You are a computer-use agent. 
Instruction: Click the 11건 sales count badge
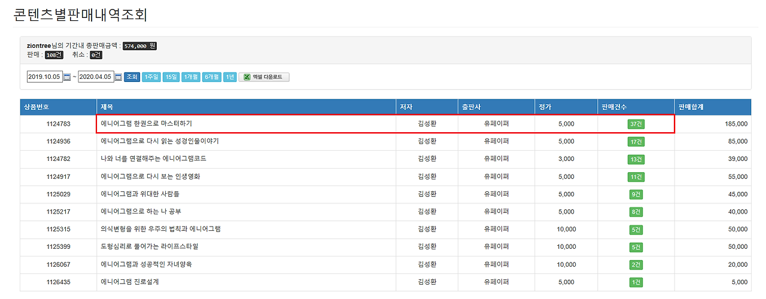tap(636, 177)
